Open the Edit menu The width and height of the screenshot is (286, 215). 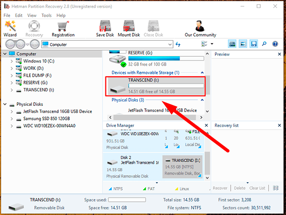click(19, 15)
